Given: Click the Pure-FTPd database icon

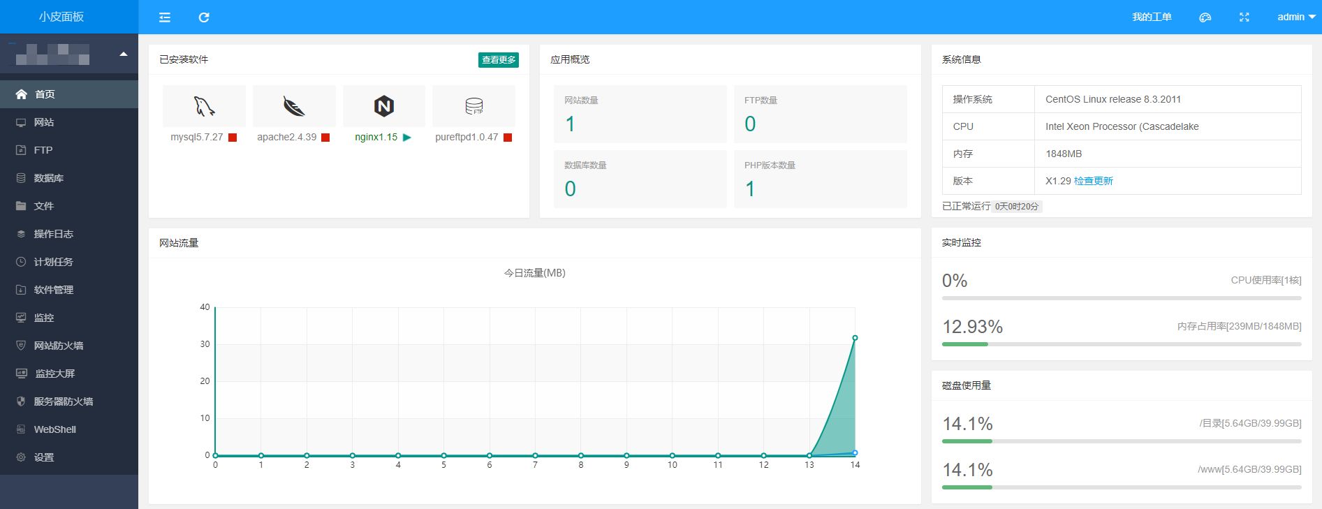Looking at the screenshot, I should click(473, 106).
